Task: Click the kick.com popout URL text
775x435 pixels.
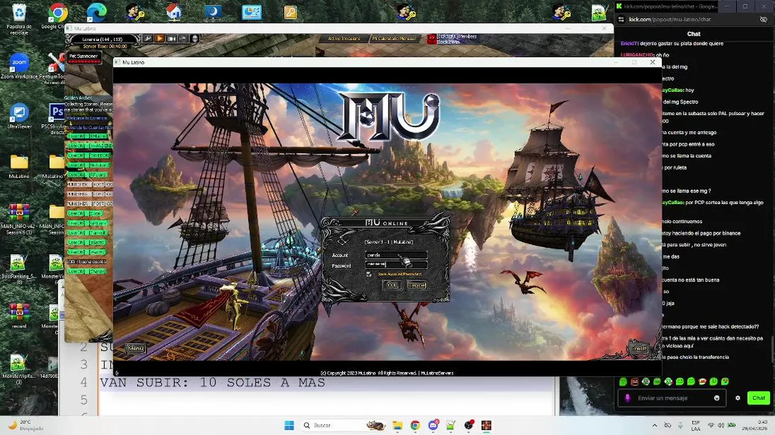Action: click(x=670, y=19)
